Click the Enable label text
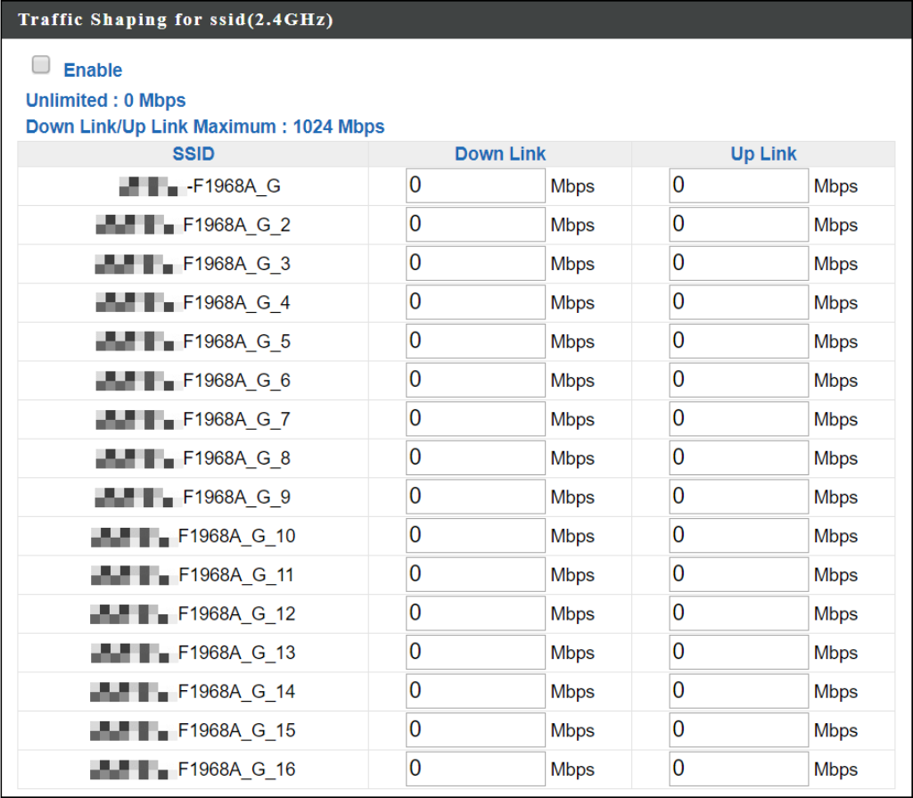The height and width of the screenshot is (798, 913). [93, 70]
